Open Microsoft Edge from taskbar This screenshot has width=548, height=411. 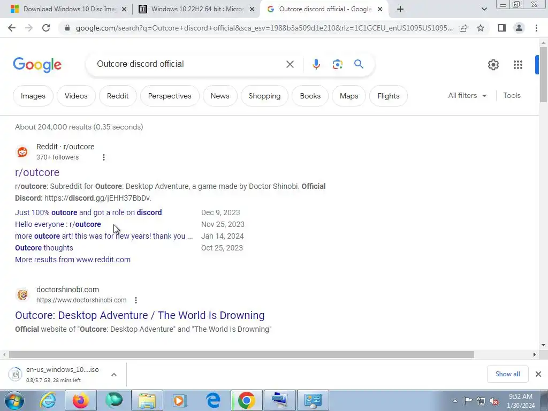213,400
